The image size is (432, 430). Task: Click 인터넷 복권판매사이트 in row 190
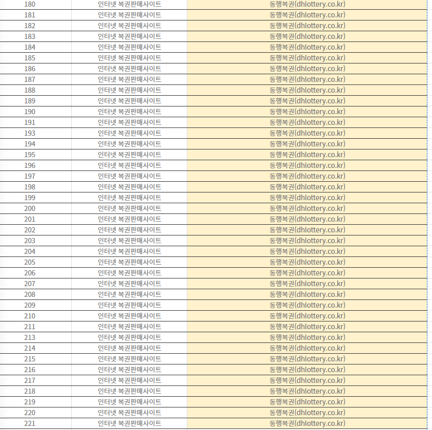(x=129, y=112)
